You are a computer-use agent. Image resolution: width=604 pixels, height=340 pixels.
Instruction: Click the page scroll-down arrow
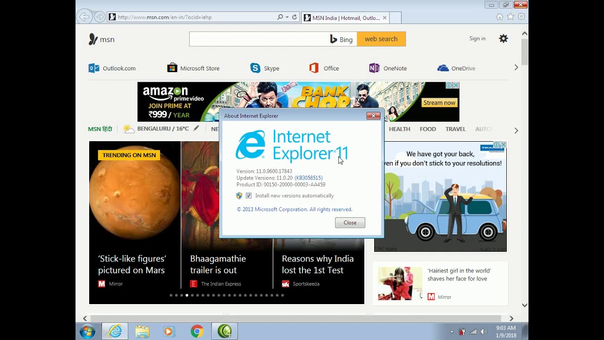pos(524,306)
